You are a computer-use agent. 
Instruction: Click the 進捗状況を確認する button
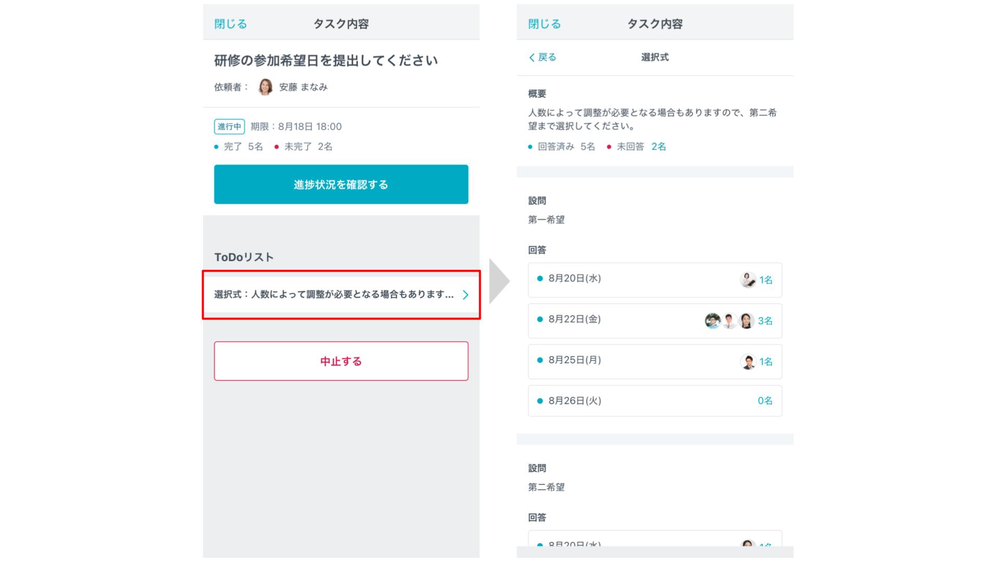[x=341, y=184]
